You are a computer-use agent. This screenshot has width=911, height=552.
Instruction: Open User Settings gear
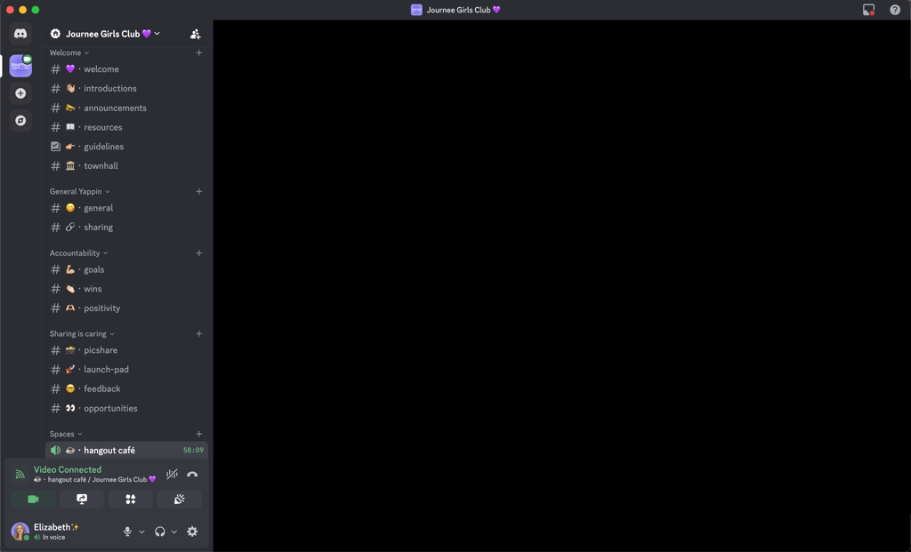point(192,532)
